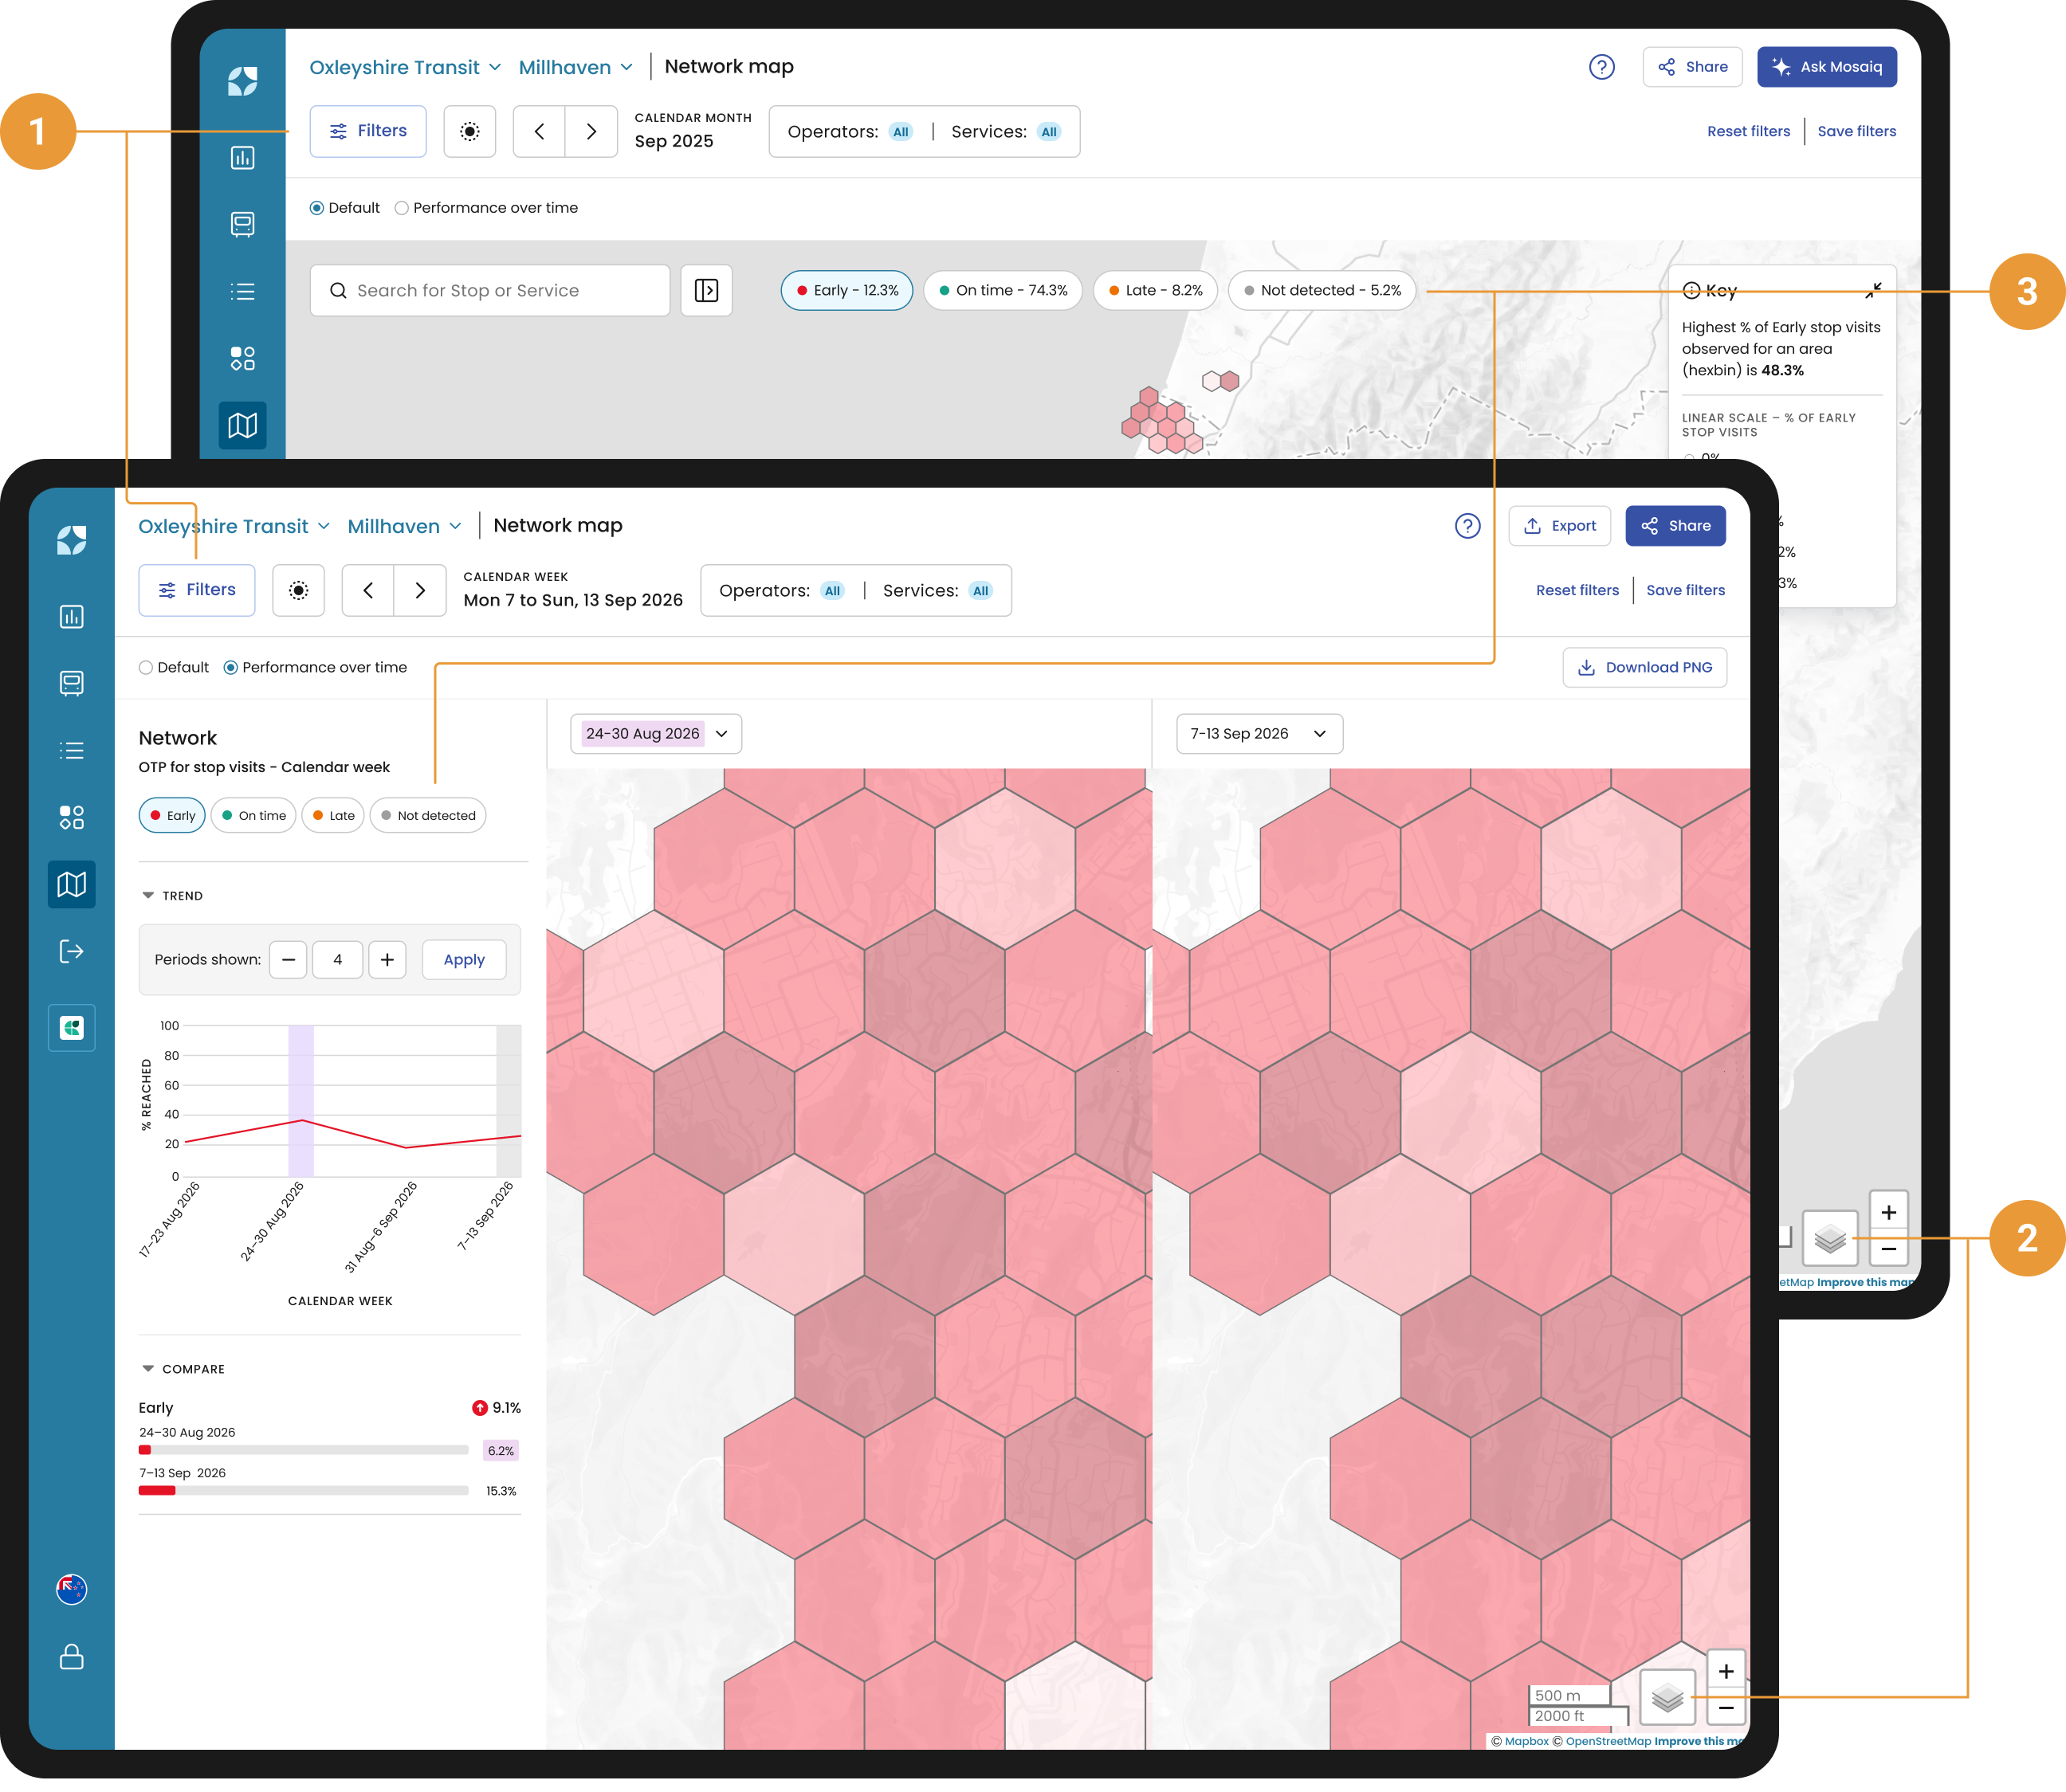
Task: Click the lock icon at the sidebar bottom
Action: coord(71,1656)
